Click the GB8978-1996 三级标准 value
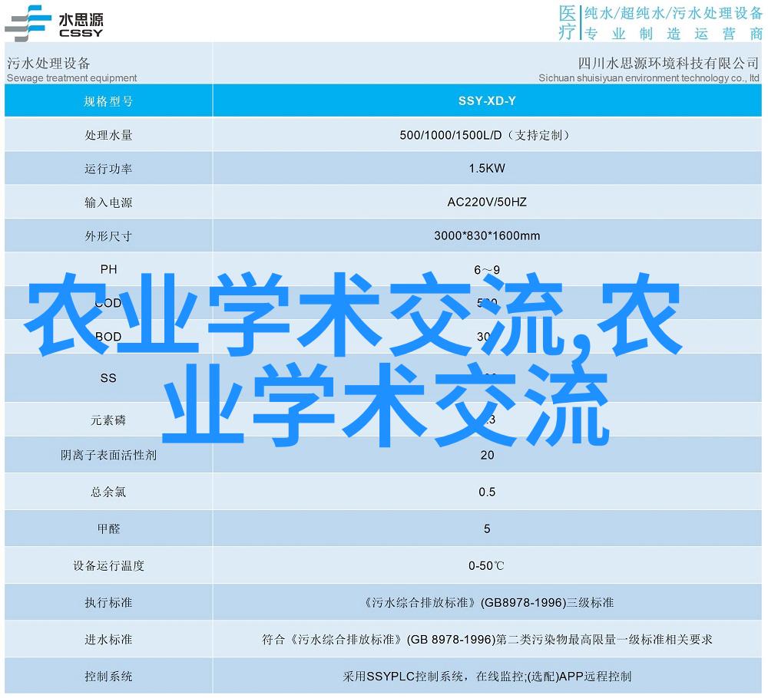768x698 pixels. [487, 602]
